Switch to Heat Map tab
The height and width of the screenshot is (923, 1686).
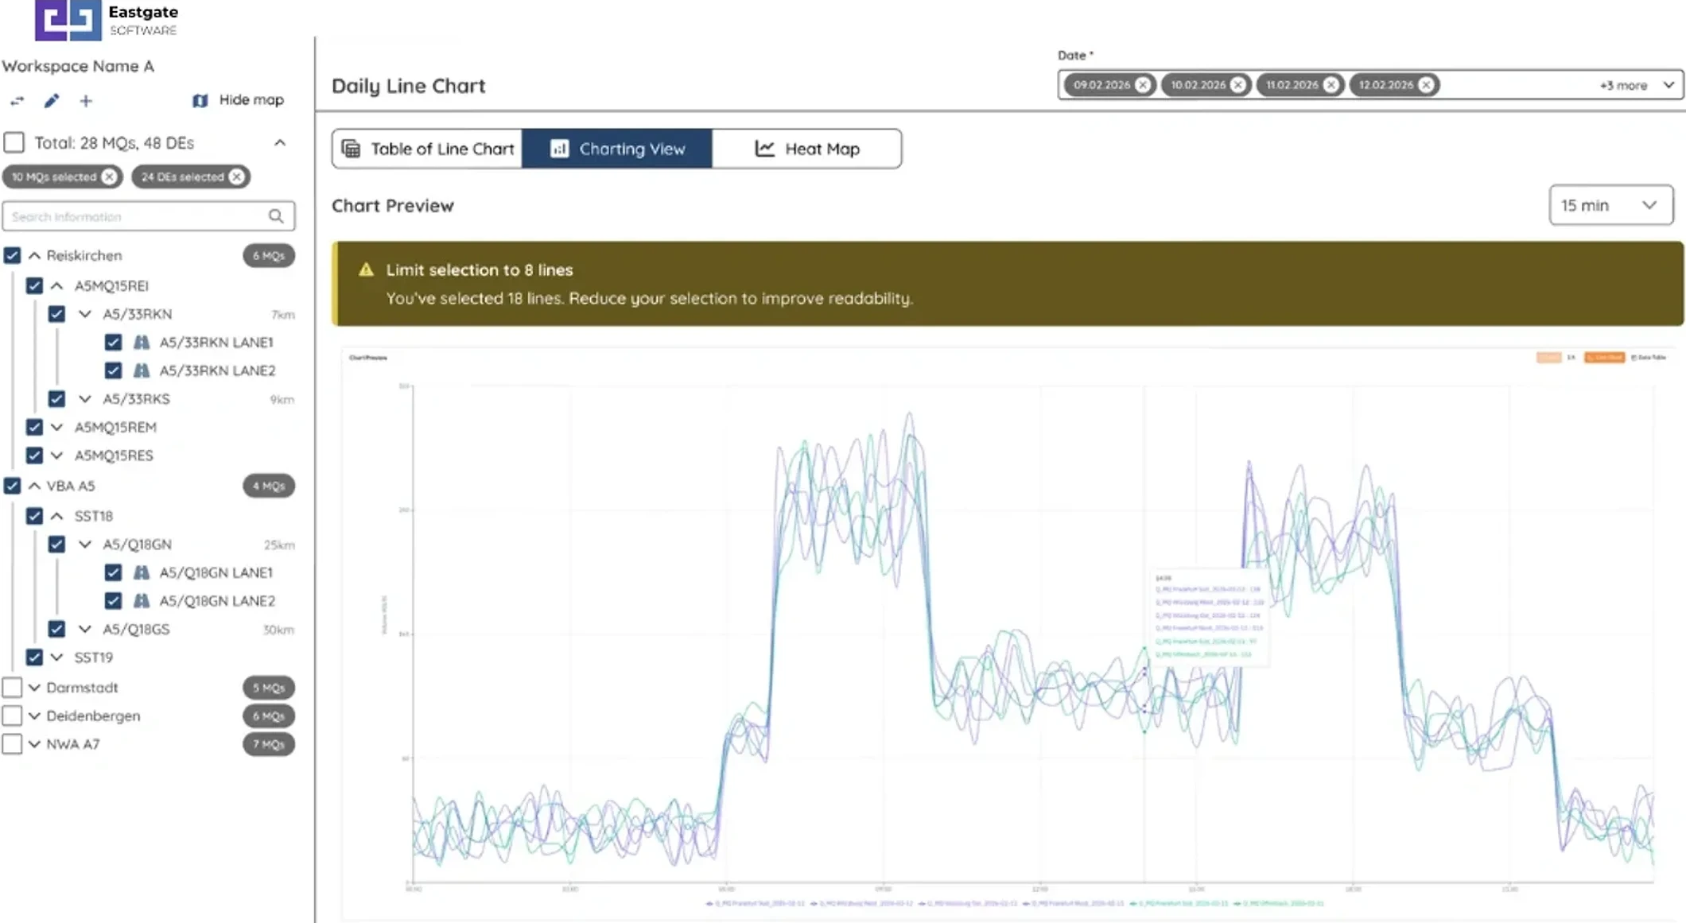click(x=806, y=149)
